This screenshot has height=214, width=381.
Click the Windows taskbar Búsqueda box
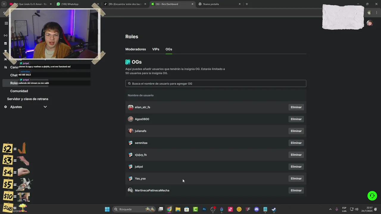point(134,209)
